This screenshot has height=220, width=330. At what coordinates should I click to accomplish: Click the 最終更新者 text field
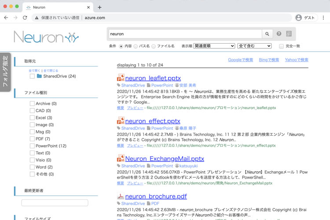[55, 203]
